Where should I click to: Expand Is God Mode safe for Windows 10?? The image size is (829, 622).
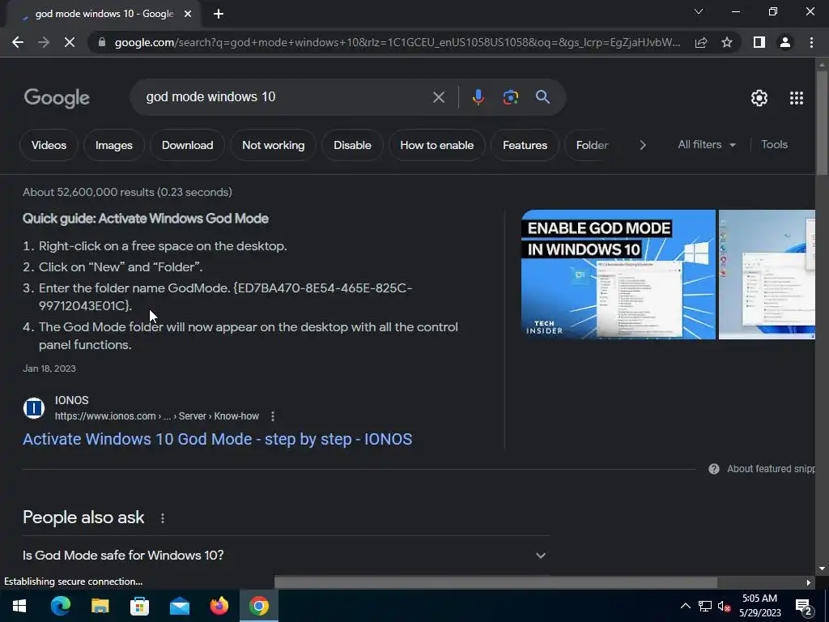point(286,556)
